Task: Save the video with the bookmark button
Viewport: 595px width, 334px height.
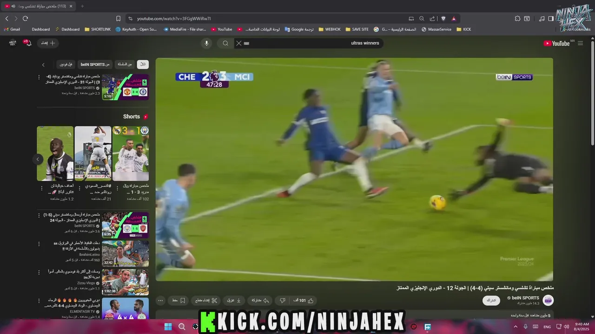Action: pyautogui.click(x=178, y=301)
